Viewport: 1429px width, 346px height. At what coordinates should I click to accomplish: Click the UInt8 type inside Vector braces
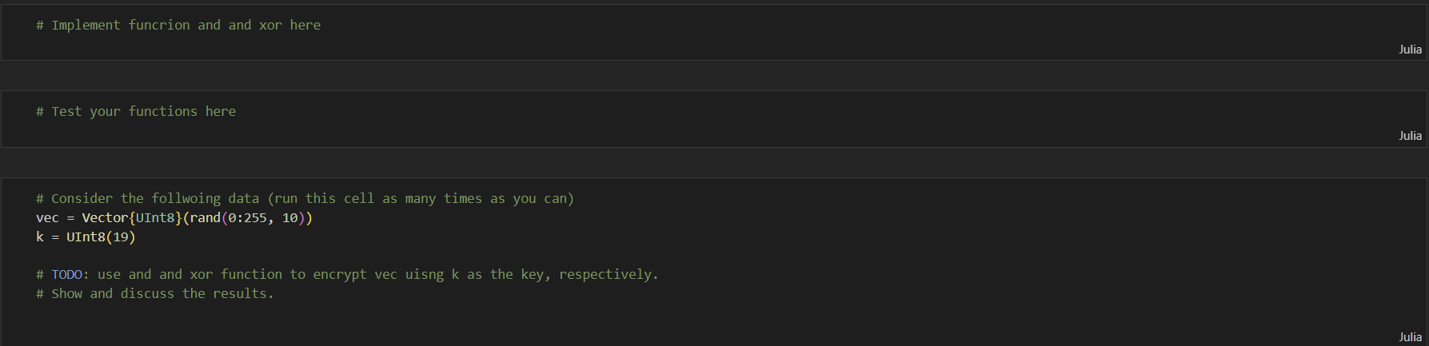[155, 217]
